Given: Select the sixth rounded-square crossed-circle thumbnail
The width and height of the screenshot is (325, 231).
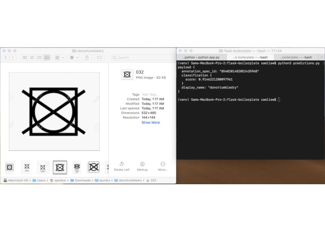Looking at the screenshot, I should coord(94,167).
